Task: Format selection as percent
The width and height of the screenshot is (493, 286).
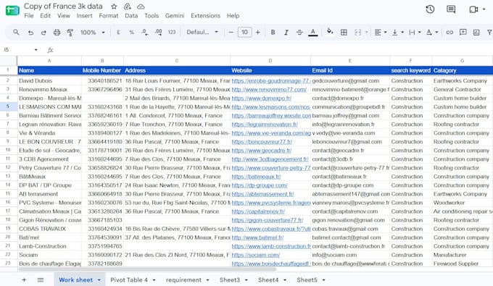Action: tap(131, 33)
